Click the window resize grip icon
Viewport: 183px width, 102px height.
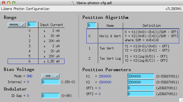(x=181, y=100)
